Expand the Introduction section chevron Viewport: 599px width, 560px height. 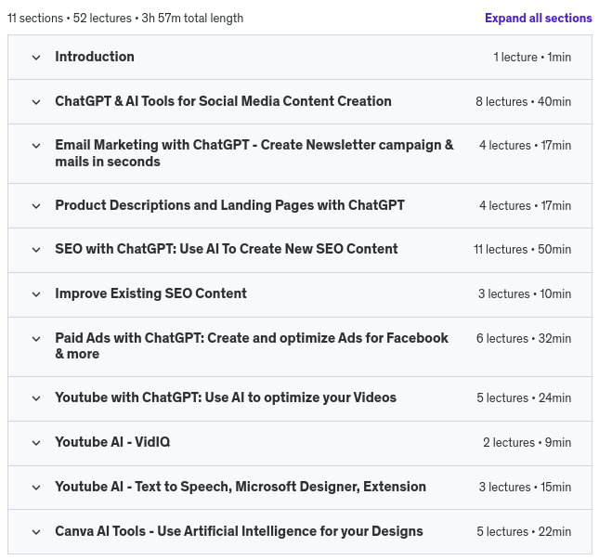(36, 58)
